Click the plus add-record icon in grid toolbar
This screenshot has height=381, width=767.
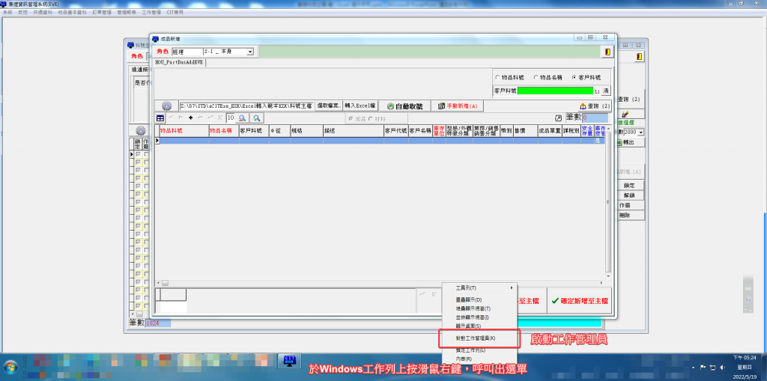click(x=191, y=118)
